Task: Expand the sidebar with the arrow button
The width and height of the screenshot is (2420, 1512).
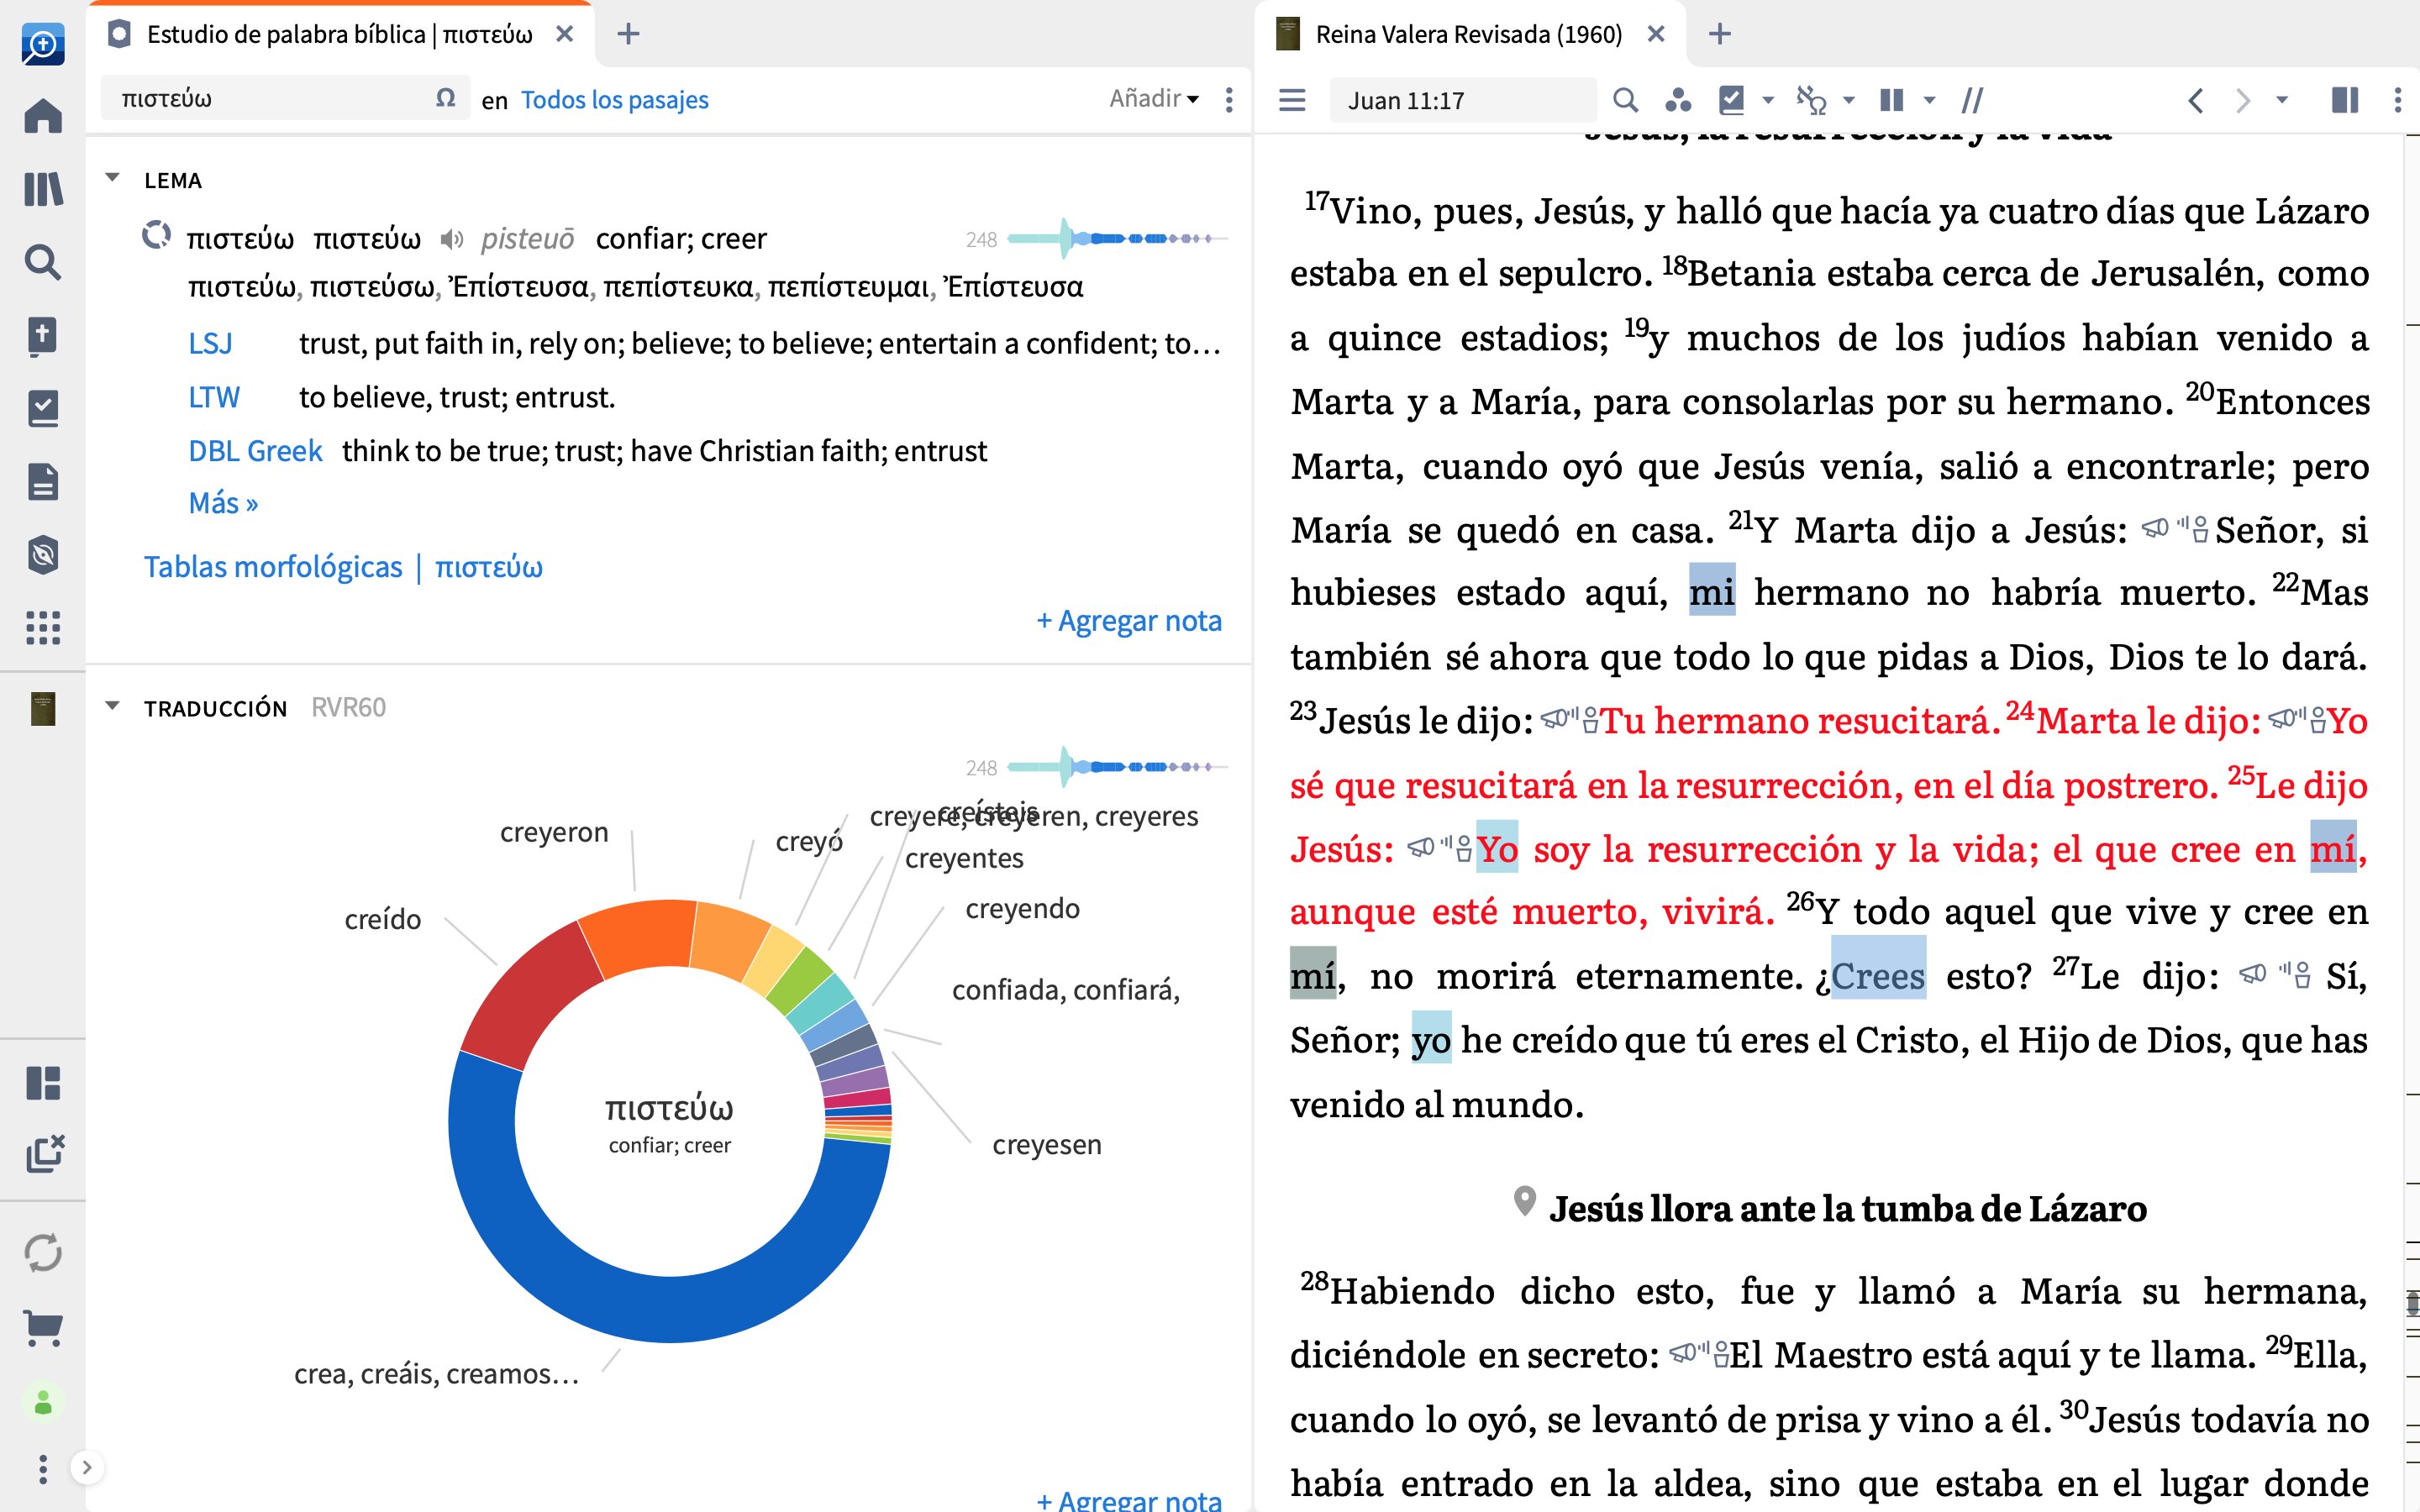Action: (87, 1468)
